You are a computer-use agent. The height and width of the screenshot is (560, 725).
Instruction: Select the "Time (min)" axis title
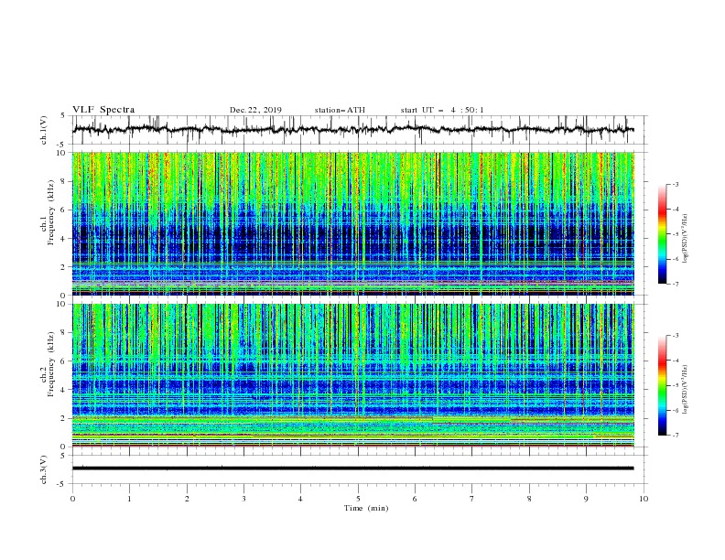pos(366,508)
